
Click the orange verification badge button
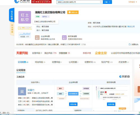73,12
